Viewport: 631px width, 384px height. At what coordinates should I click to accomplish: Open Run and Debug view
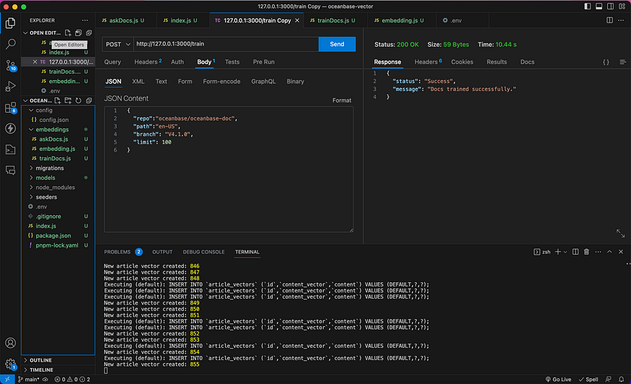coord(11,86)
